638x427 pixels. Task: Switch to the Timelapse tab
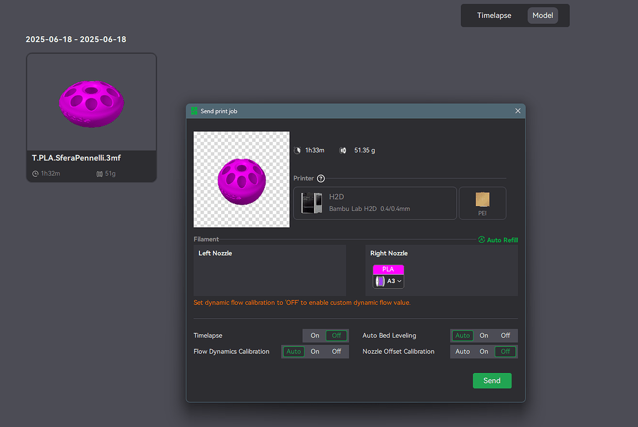click(494, 16)
